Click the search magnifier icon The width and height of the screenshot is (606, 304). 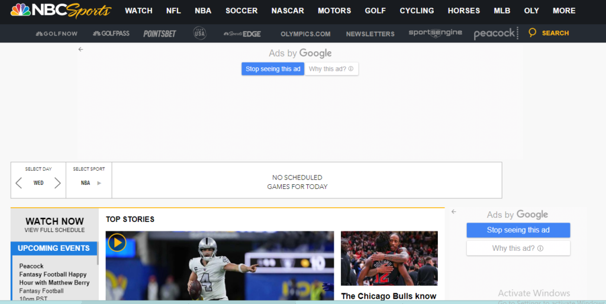coord(532,32)
